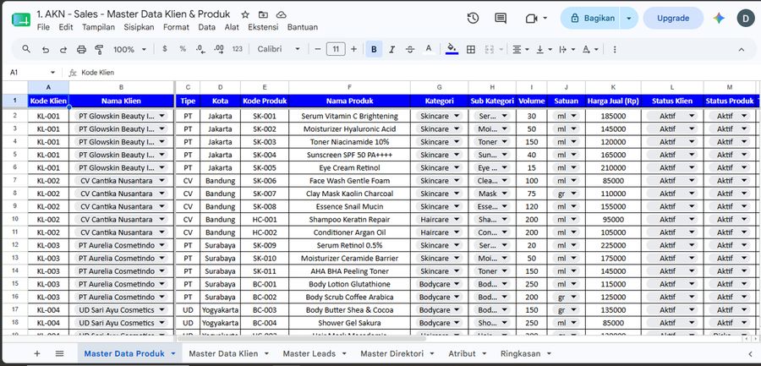The image size is (761, 366).
Task: Open Nama Klien dropdown in row 2
Action: (x=162, y=116)
